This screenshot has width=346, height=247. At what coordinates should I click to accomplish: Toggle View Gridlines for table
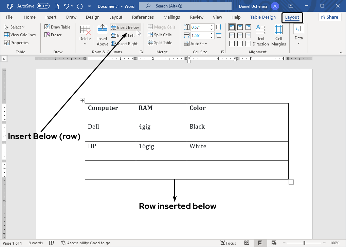20,35
